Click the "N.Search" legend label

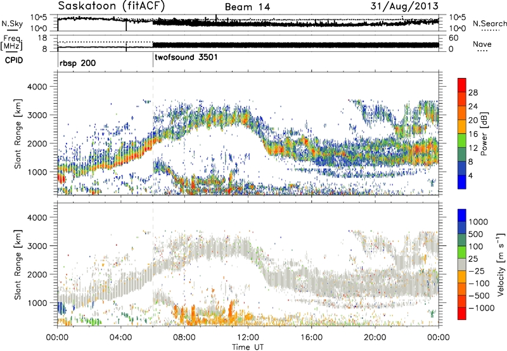tap(489, 23)
